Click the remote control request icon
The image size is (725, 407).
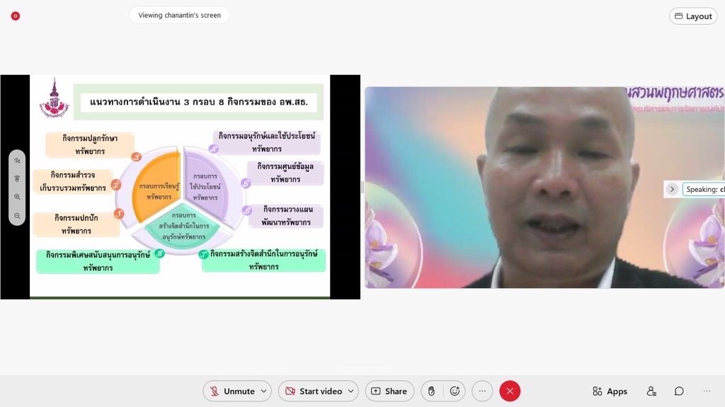click(17, 178)
